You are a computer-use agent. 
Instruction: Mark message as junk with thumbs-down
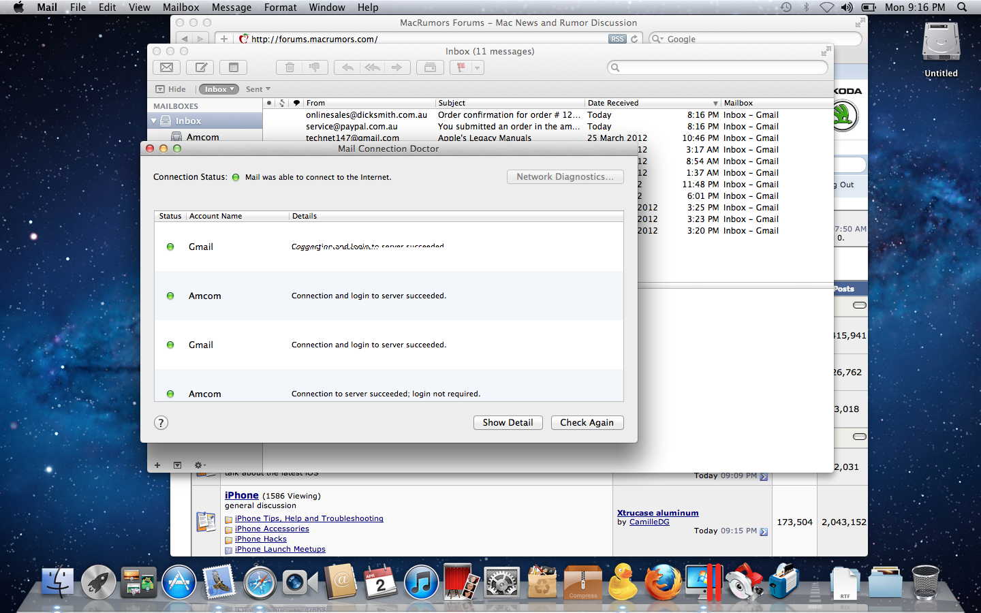(x=315, y=67)
